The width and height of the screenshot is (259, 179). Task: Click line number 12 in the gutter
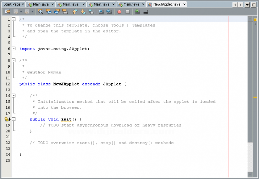point(8,84)
